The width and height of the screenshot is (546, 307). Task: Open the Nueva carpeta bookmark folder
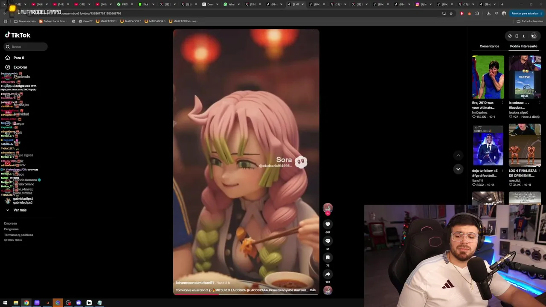pyautogui.click(x=25, y=21)
